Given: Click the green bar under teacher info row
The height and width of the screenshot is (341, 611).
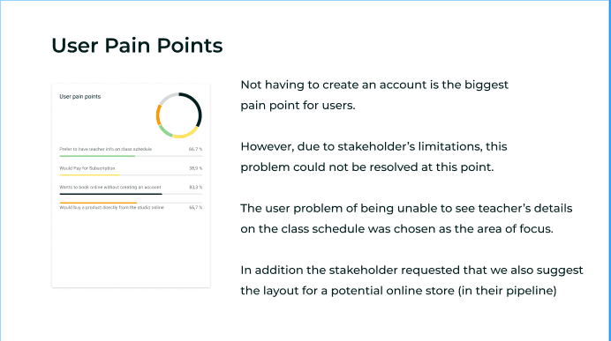Looking at the screenshot, I should (97, 156).
